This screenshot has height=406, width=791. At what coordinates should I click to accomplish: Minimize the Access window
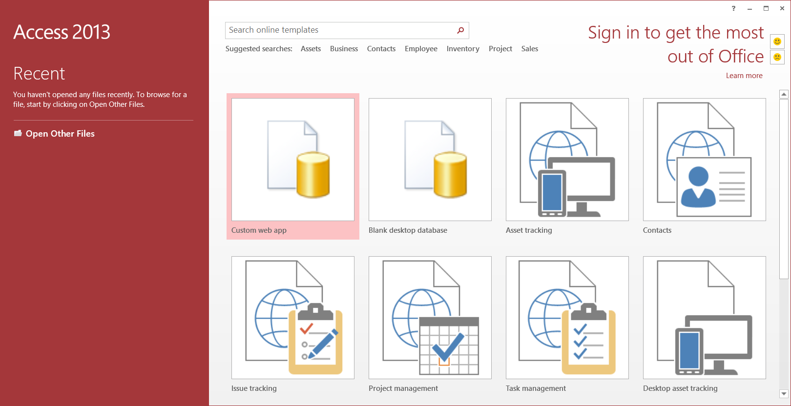pyautogui.click(x=749, y=8)
